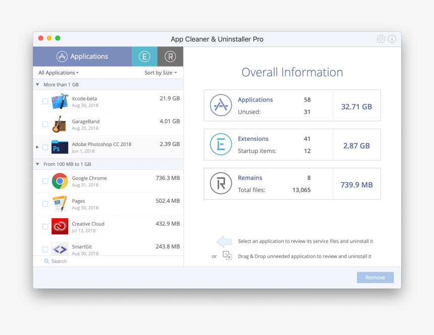Click the Pages app icon

tap(60, 204)
